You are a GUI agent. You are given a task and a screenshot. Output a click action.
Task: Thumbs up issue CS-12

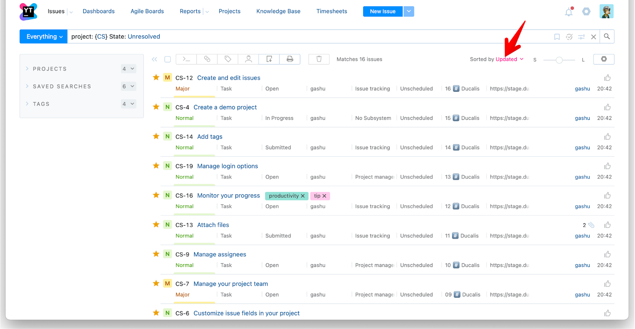click(x=607, y=78)
